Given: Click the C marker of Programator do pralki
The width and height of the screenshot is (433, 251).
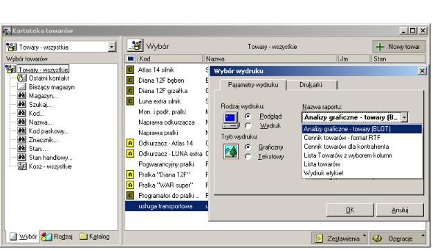Looking at the screenshot, I should (130, 195).
